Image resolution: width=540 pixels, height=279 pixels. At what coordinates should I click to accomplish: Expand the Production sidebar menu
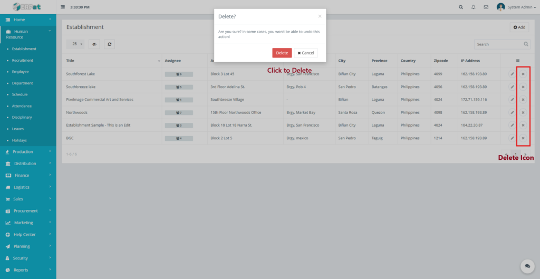pos(28,151)
